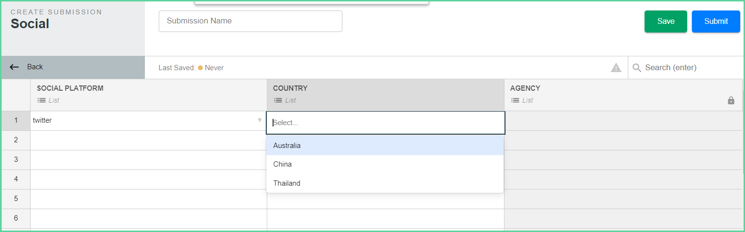Choose Australia from the country list
The height and width of the screenshot is (232, 745).
click(385, 146)
